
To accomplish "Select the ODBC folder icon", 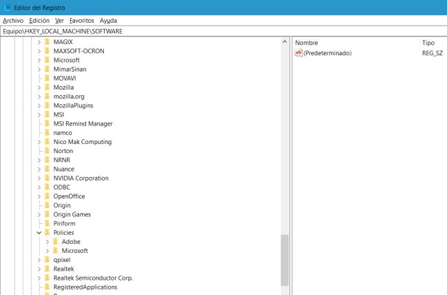I will tap(48, 187).
